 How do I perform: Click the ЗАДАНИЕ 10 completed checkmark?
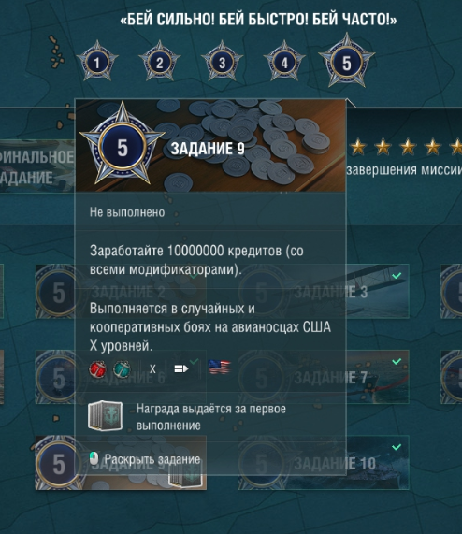click(x=397, y=447)
